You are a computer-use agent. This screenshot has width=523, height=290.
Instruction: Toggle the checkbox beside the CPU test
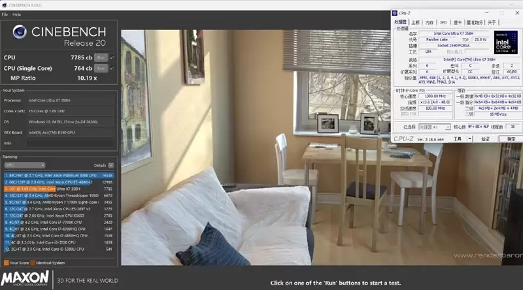[x=112, y=57]
